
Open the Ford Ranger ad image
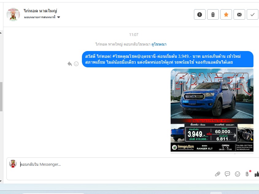[x=212, y=110]
